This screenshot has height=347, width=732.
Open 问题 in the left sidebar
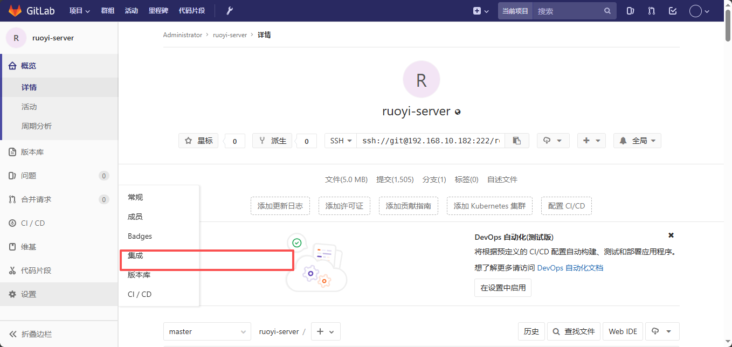coord(59,176)
